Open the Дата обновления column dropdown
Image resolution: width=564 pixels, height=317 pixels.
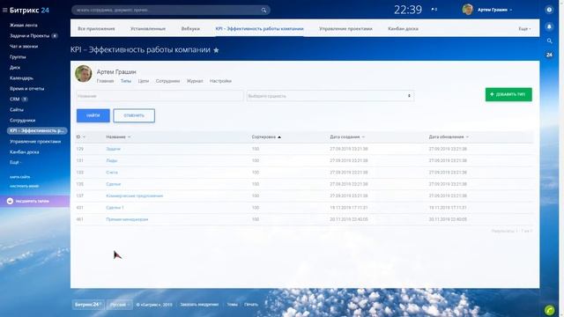coord(449,137)
